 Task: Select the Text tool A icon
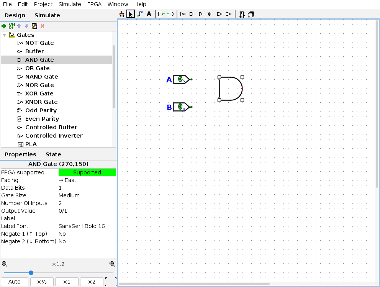pos(149,14)
